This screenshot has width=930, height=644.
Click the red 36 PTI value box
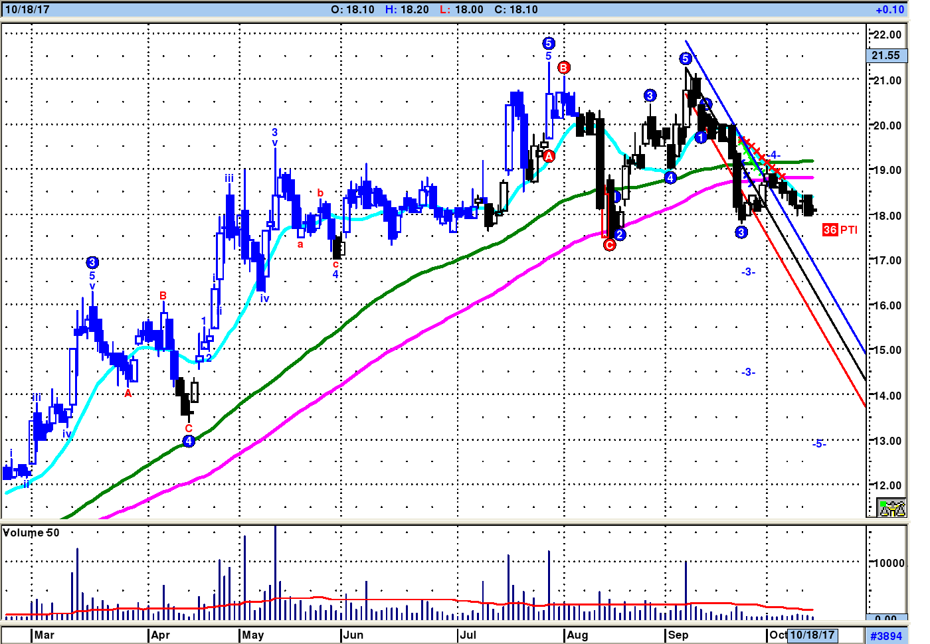[830, 230]
